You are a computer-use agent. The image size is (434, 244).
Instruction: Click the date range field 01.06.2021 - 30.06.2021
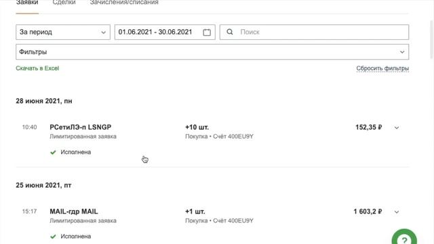165,32
